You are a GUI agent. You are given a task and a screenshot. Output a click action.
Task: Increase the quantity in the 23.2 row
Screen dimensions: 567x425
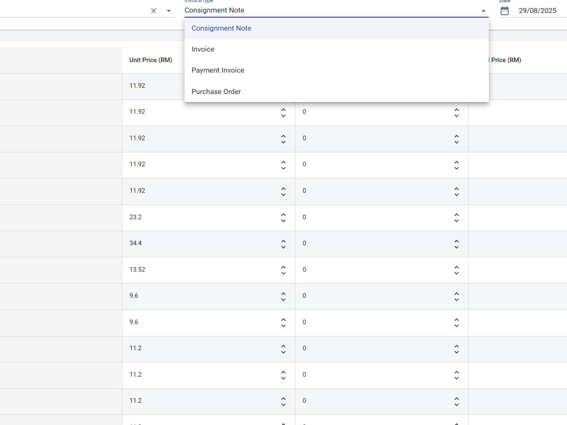coord(456,215)
